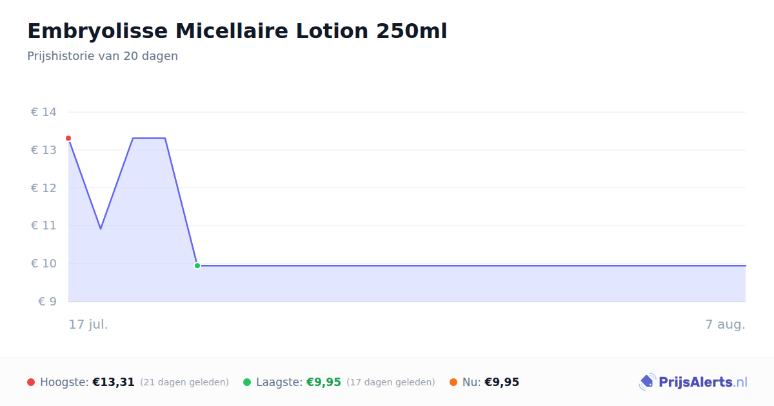Image resolution: width=774 pixels, height=406 pixels.
Task: Click the '17 dagen geleden' note
Action: pos(391,382)
